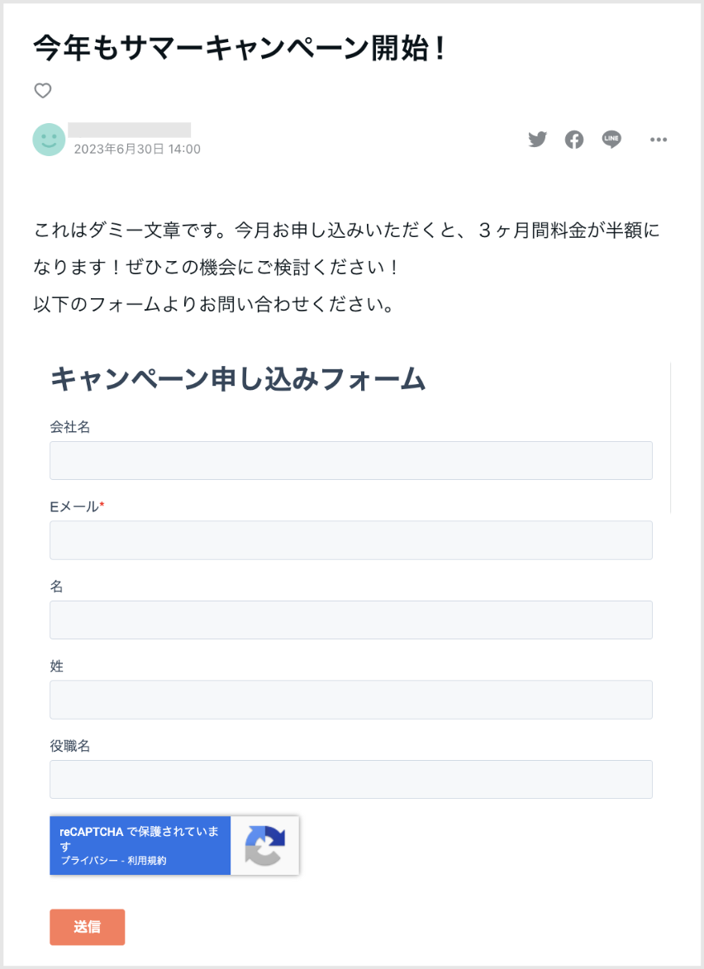Screen dimensions: 704x969
Task: Click the キャンペーン申し込みフォーム heading
Action: pos(238,379)
